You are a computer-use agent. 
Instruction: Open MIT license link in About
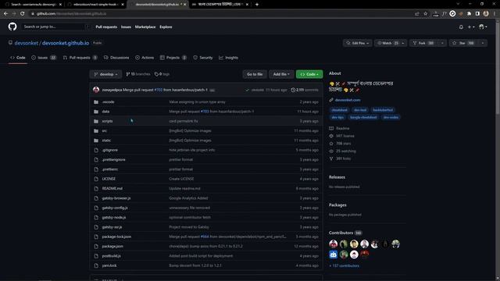[342, 136]
